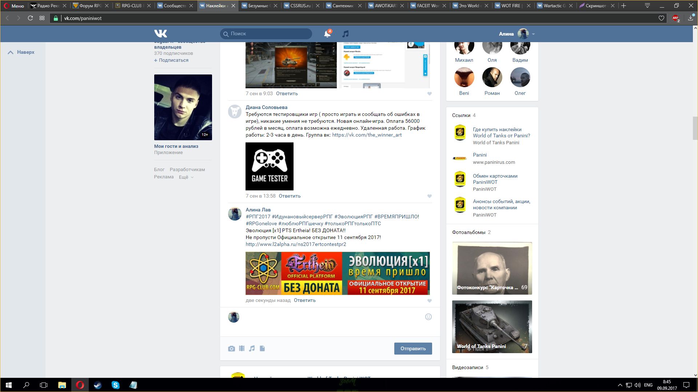Image resolution: width=698 pixels, height=392 pixels.
Task: Open the Opera speed dial grid icon
Action: 42,18
